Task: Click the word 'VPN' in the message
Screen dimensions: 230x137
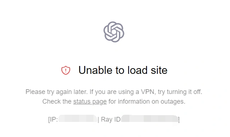Action: tap(148, 92)
